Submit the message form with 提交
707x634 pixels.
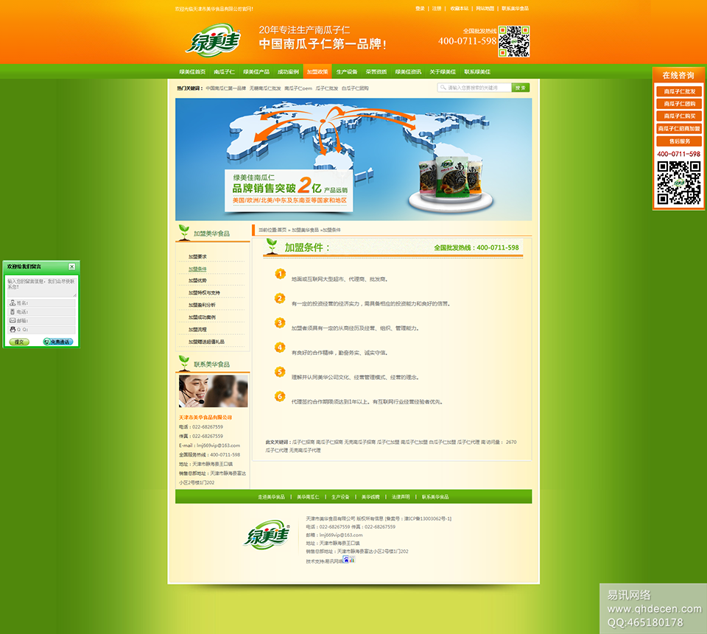point(19,342)
